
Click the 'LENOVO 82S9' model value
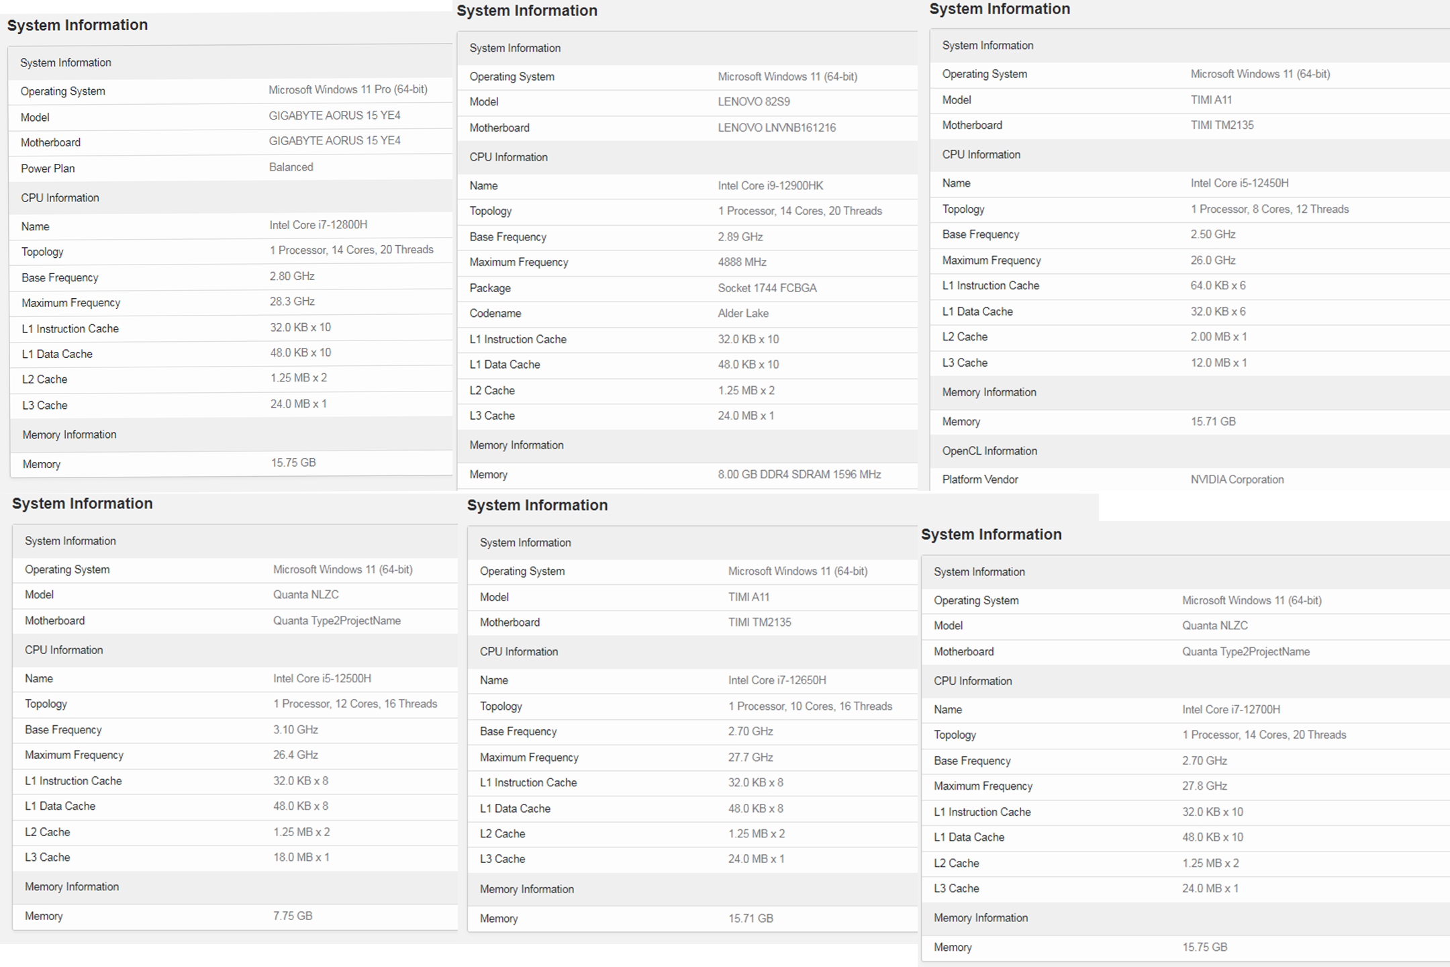(754, 102)
